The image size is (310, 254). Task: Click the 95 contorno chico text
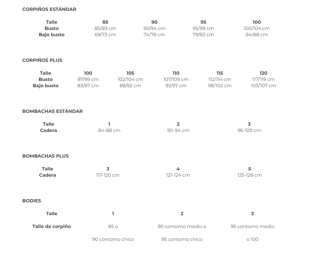point(182,240)
